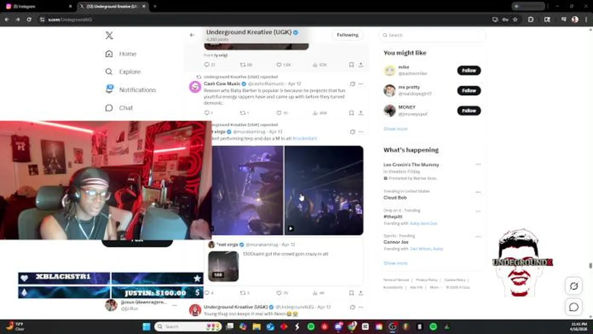Show more under What's happening

(x=395, y=263)
